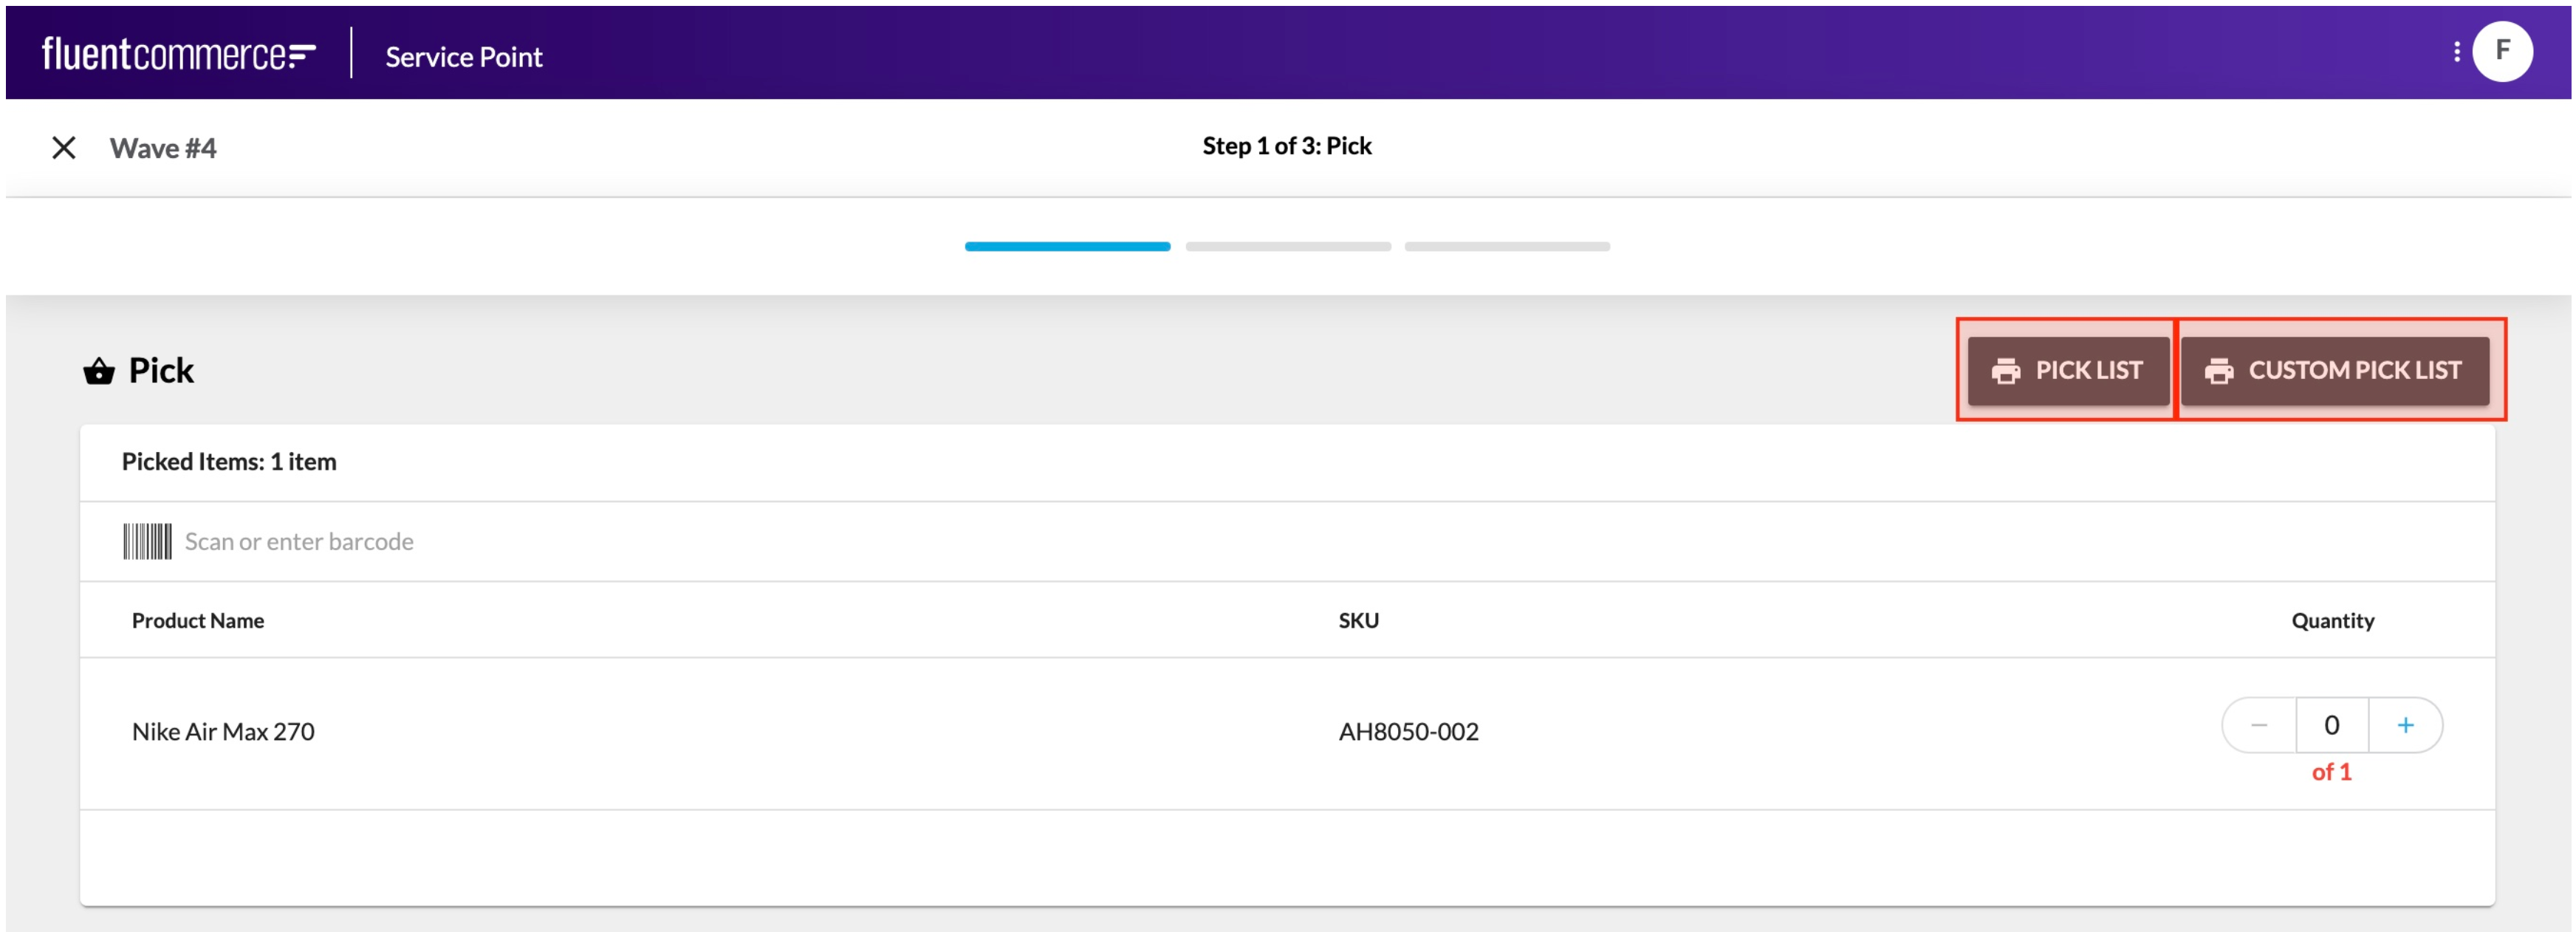This screenshot has height=932, width=2576.
Task: Sort by Product Name column header
Action: click(198, 620)
